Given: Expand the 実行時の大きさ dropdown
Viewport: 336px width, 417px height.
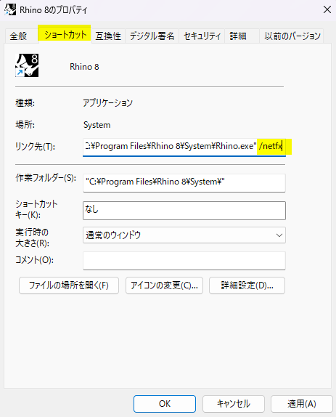Looking at the screenshot, I should tap(184, 235).
